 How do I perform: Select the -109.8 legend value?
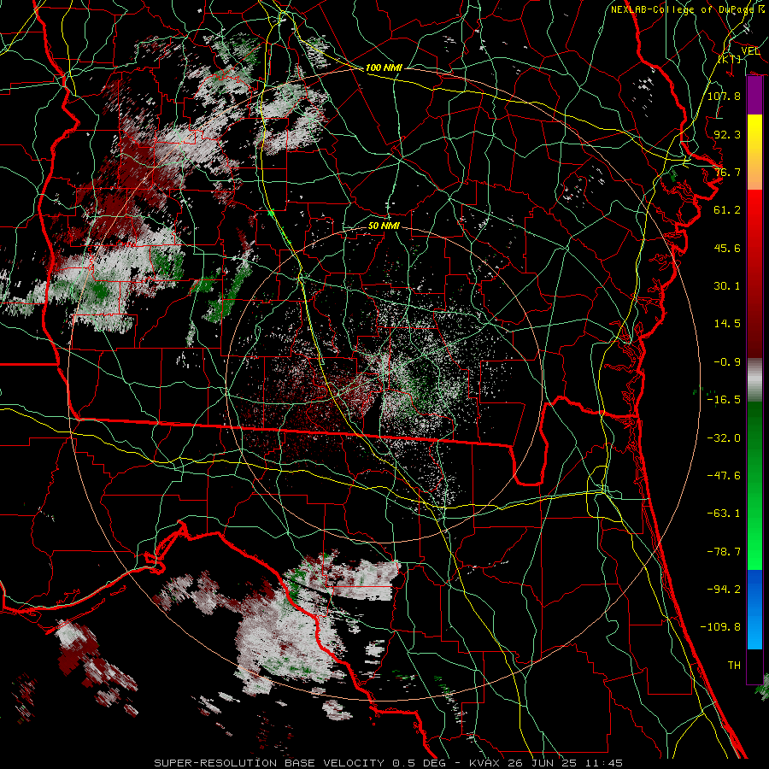[720, 627]
